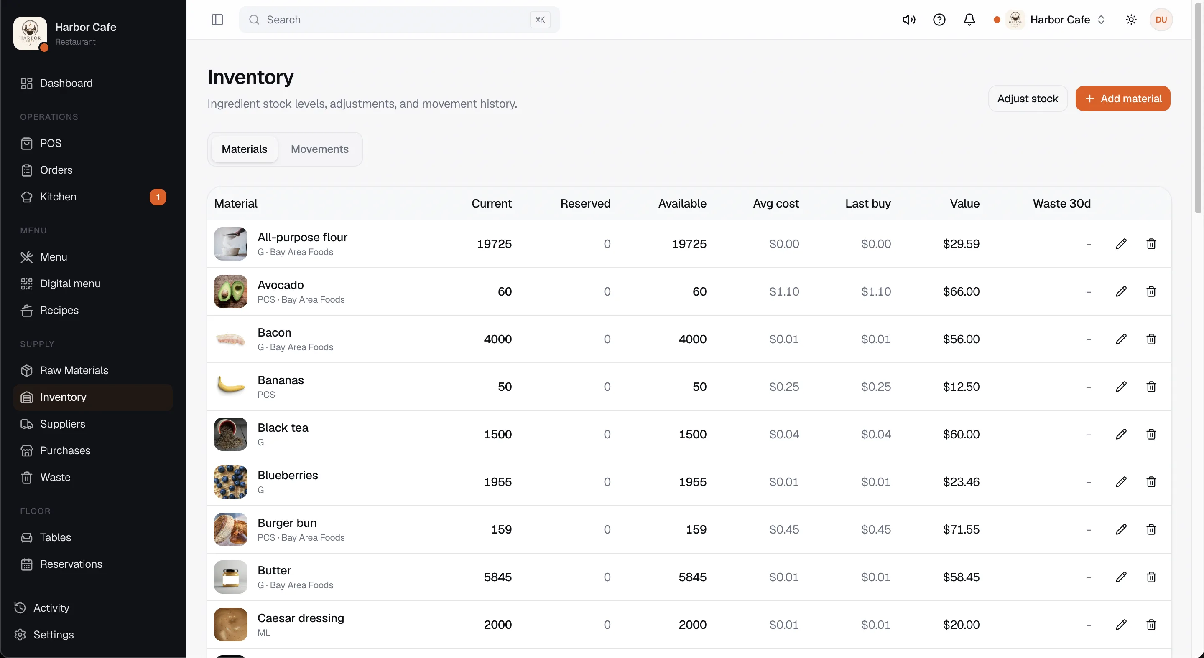The image size is (1204, 658).
Task: Edit the Butter row
Action: [1121, 577]
